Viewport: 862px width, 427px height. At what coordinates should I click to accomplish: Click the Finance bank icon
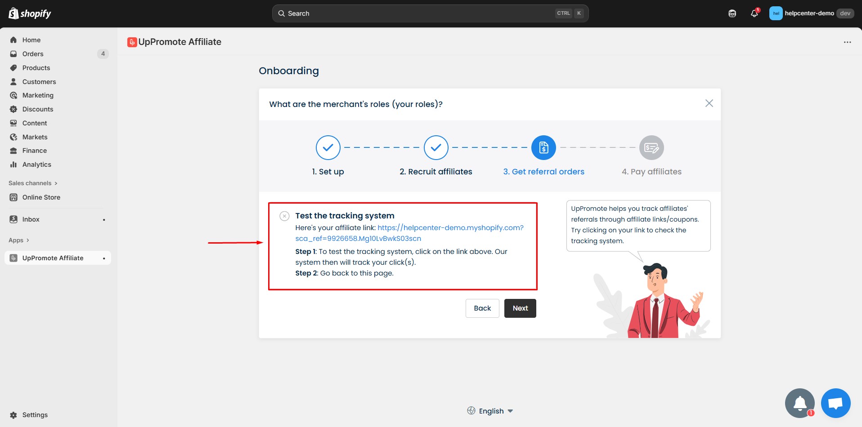[x=13, y=151]
